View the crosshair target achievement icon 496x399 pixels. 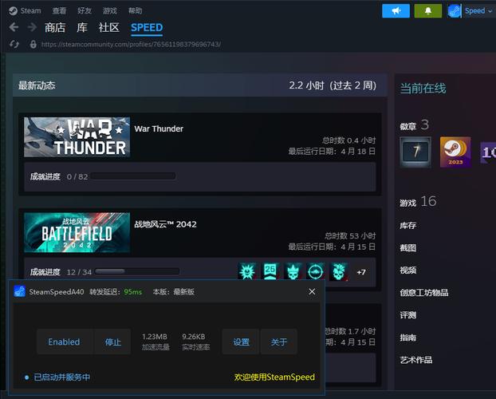[315, 271]
